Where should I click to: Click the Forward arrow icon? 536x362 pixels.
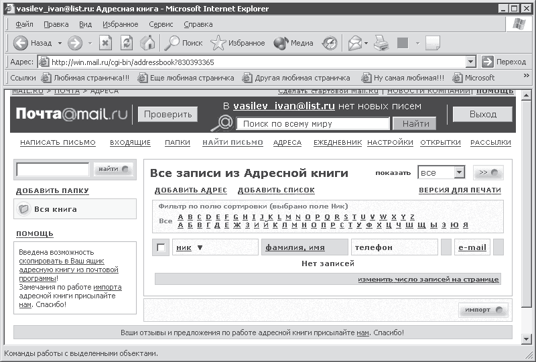pyautogui.click(x=75, y=43)
